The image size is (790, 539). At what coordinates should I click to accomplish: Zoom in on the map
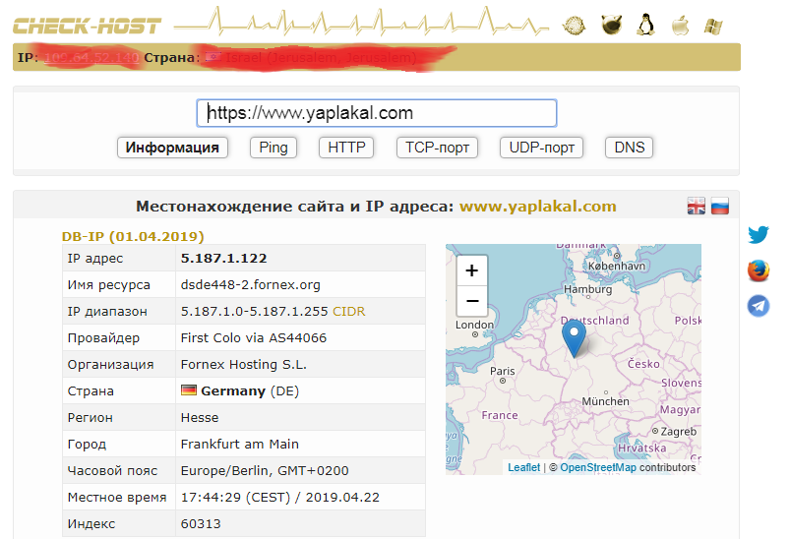pyautogui.click(x=472, y=270)
